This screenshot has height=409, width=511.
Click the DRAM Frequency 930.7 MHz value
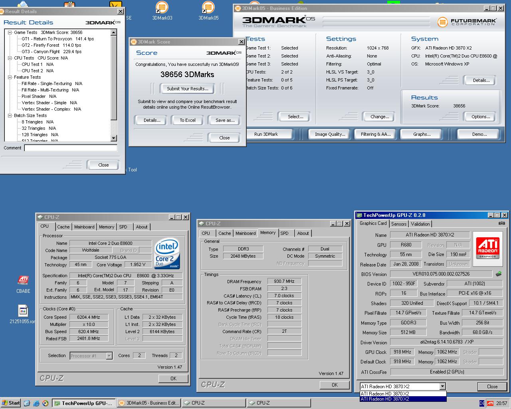coord(284,282)
